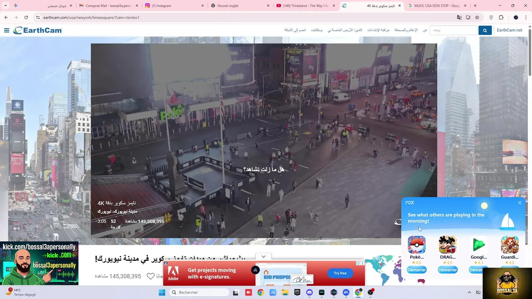The height and width of the screenshot is (299, 532).
Task: Open Chrome three-dot menu
Action: [526, 17]
